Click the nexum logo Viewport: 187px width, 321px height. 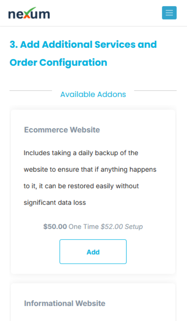[x=29, y=13]
